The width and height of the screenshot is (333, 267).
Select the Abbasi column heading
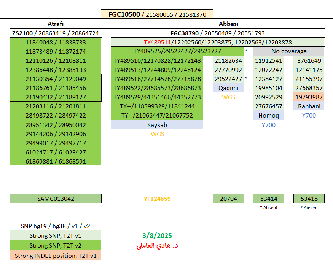[x=218, y=24]
